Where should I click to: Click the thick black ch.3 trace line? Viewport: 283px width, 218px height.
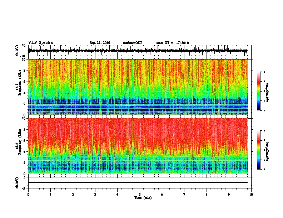coord(138,182)
